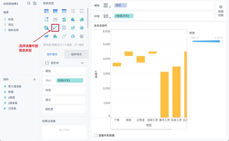The width and height of the screenshot is (229, 141).
Task: Click the 颜色 attribute drop area
Action: pyautogui.click(x=64, y=71)
